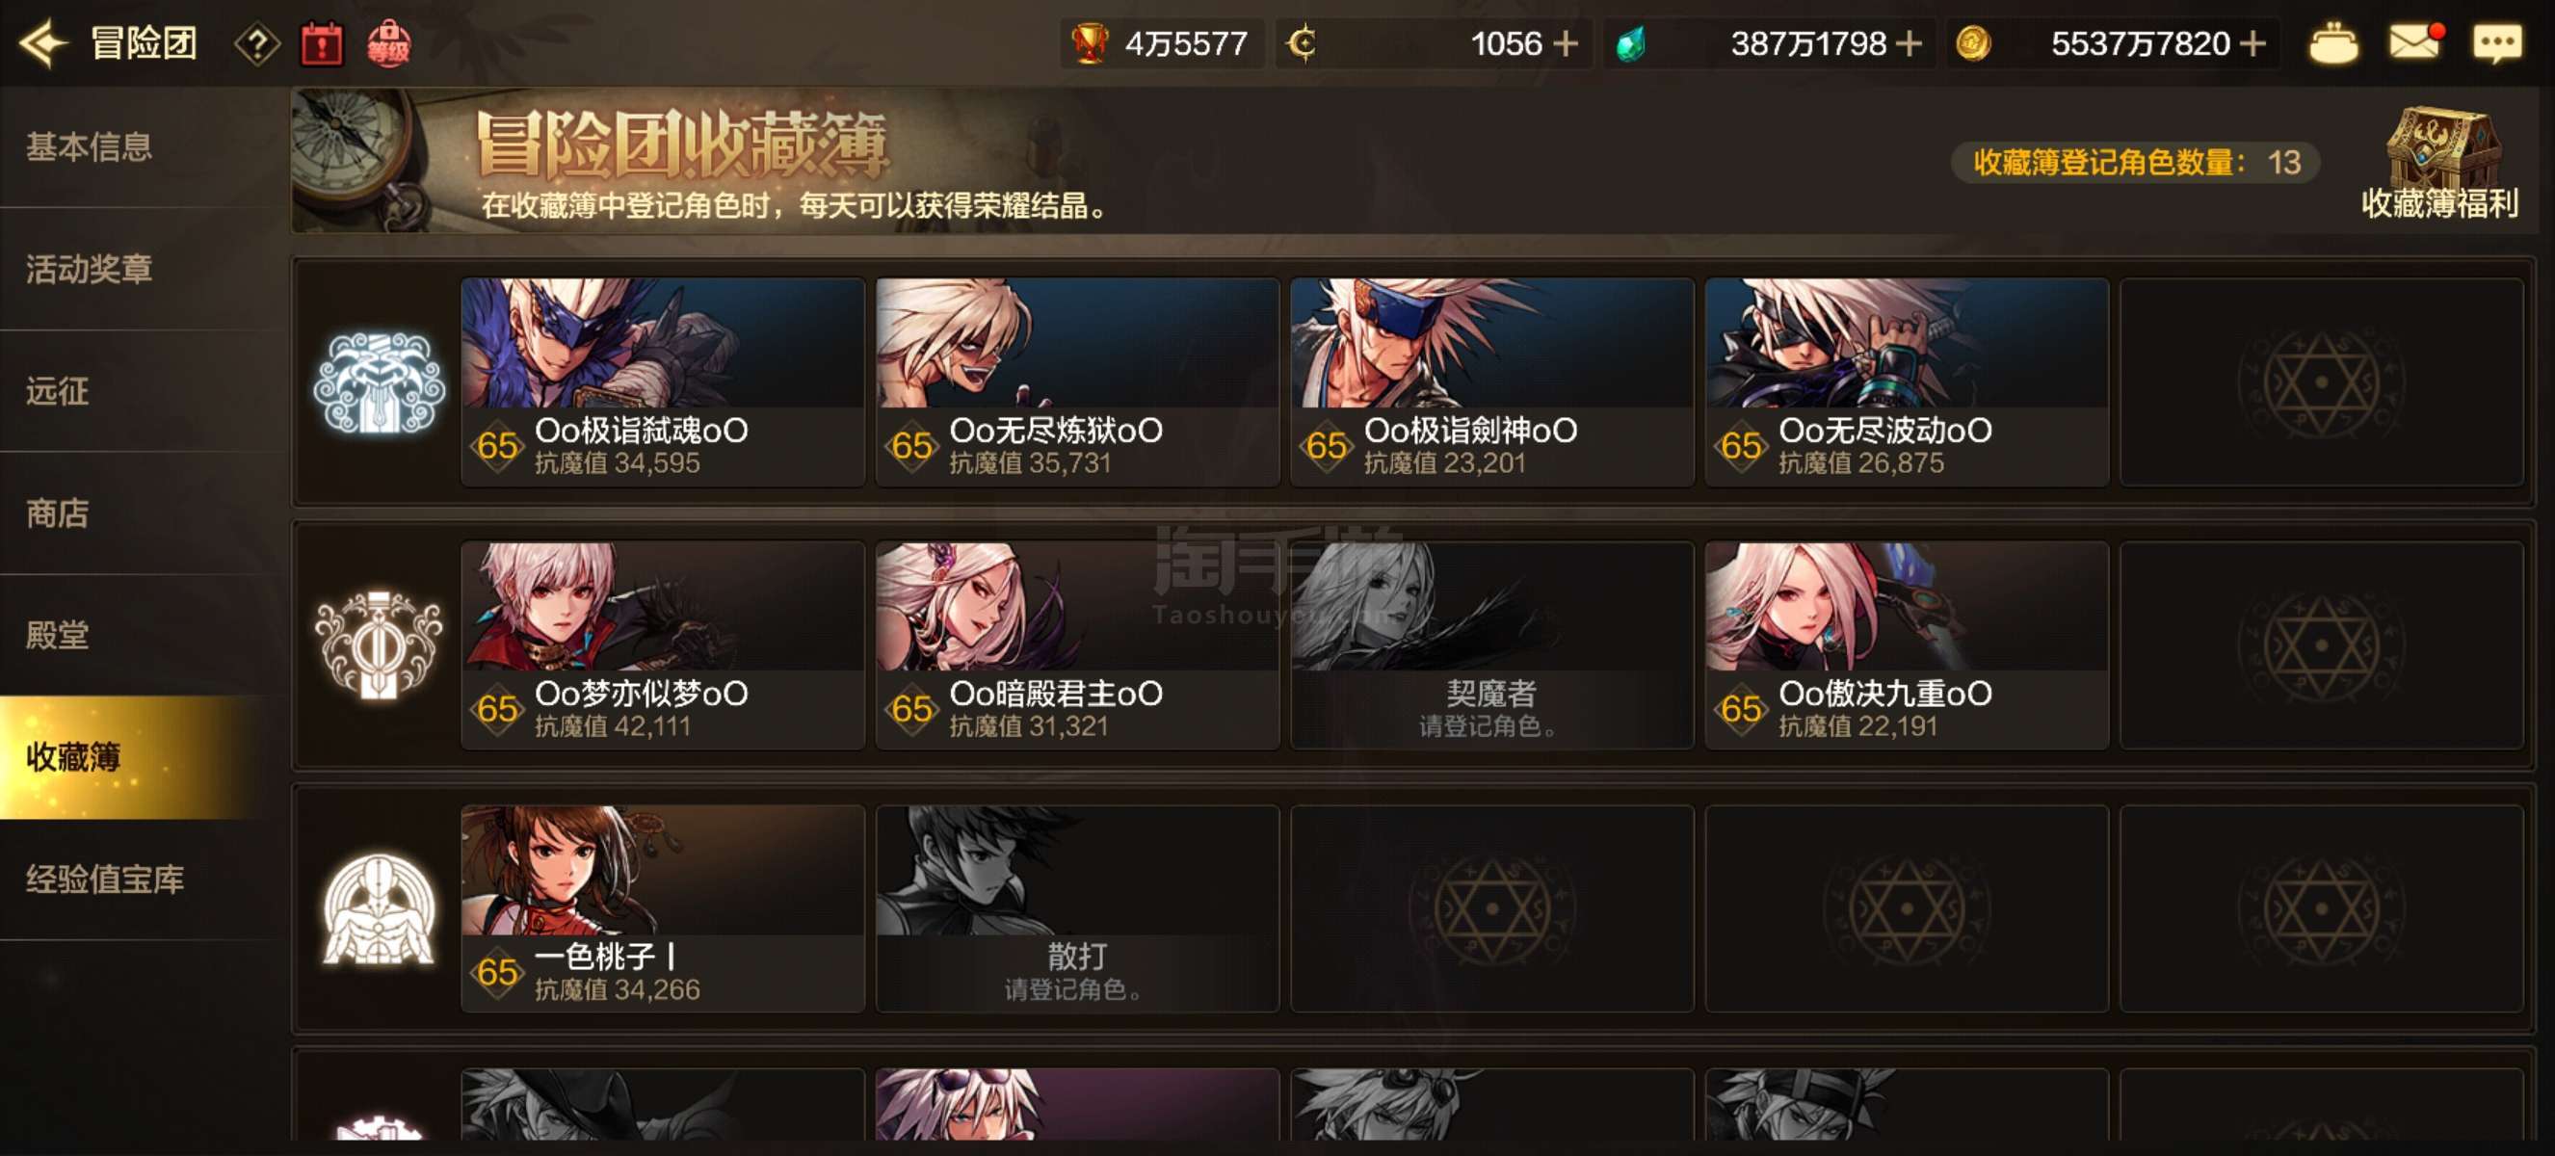Click the empty 契魔者 registration slot
The height and width of the screenshot is (1156, 2555).
tap(1491, 644)
